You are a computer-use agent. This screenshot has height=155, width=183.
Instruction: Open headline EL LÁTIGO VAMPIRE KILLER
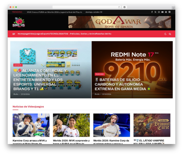tap(149, 142)
